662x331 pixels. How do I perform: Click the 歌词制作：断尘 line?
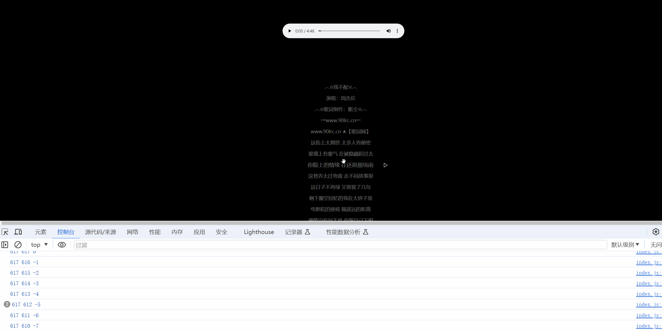pos(340,109)
